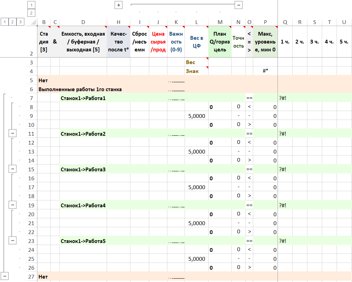Collapse row group using minus at row 23
This screenshot has height=282, width=352.
[x=13, y=241]
